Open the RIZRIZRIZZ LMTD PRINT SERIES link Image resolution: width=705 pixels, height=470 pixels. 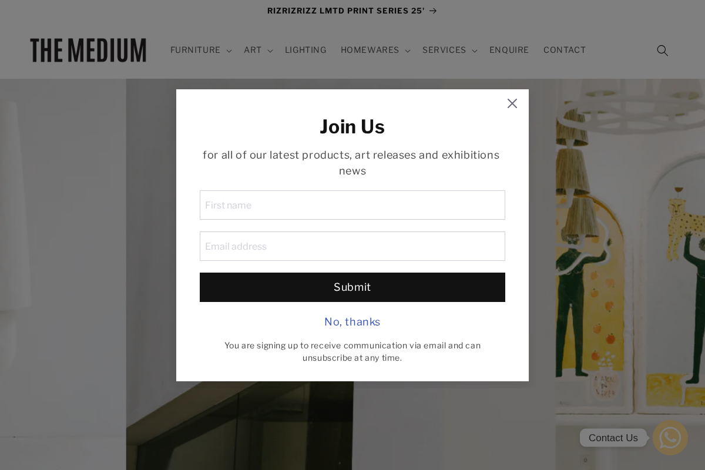click(x=346, y=11)
